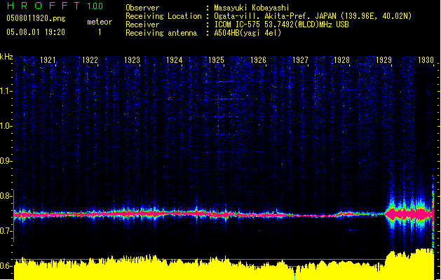Click the Ogata-vill. Akita-Pref. JAPAN location value
The image size is (441, 280).
tap(313, 16)
